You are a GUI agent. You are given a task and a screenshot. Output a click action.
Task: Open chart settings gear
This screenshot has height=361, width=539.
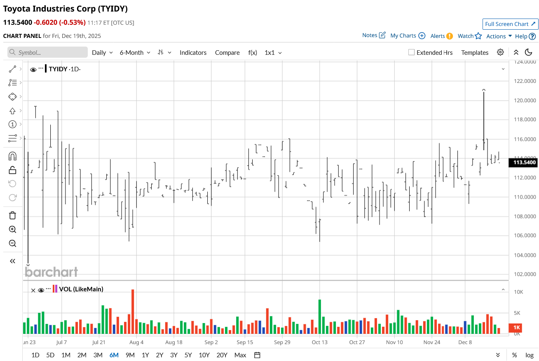pos(500,52)
